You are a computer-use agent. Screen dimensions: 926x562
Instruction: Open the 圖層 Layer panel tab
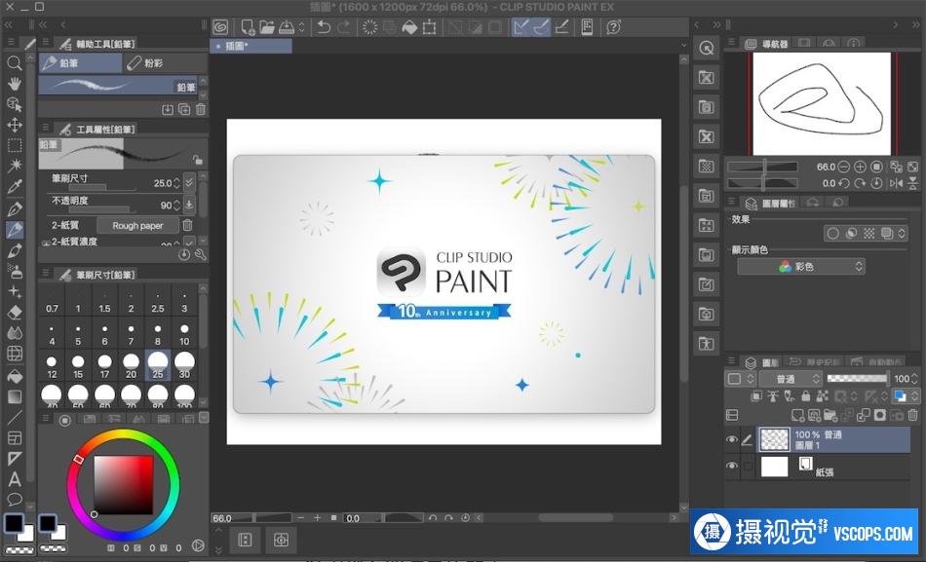click(x=762, y=362)
